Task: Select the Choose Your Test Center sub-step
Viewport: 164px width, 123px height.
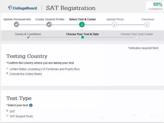Action: click(137, 34)
